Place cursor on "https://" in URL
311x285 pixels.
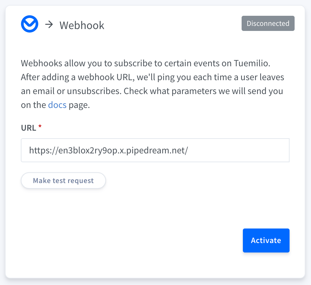41,150
